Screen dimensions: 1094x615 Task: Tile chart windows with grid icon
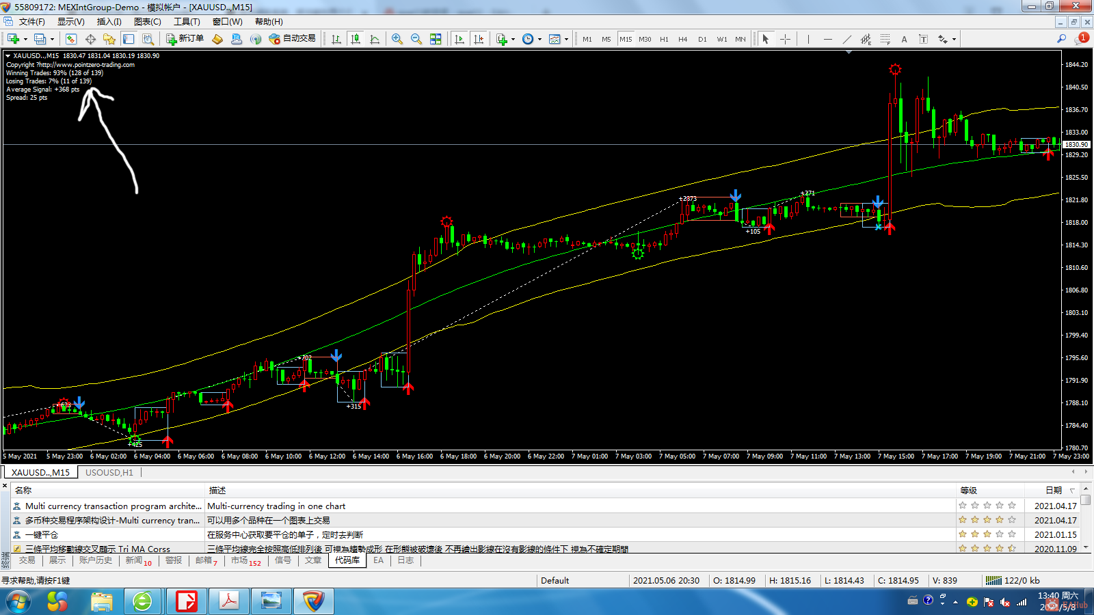tap(436, 39)
